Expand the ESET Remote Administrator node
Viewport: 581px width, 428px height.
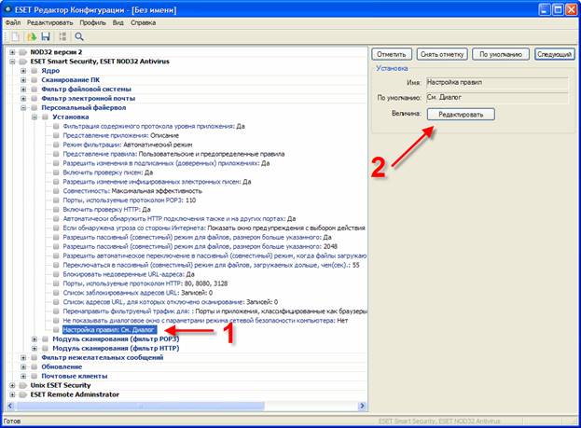point(12,394)
